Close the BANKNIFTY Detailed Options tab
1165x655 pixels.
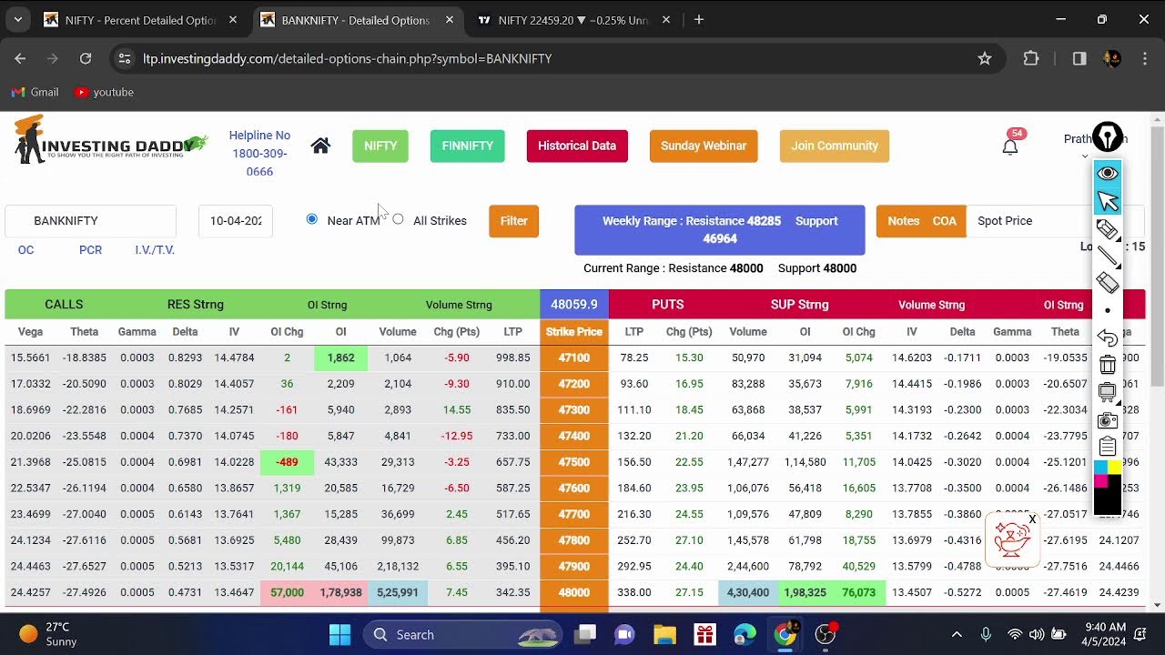coord(450,20)
